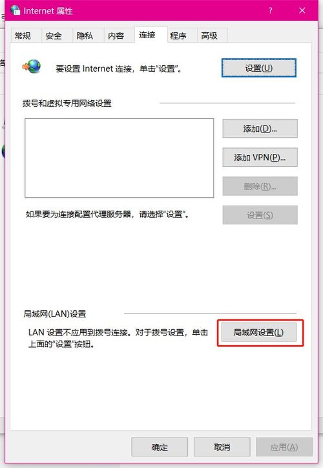Viewport: 323px width, 468px height.
Task: Click the greyed-out 删除(R)... button
Action: click(260, 186)
